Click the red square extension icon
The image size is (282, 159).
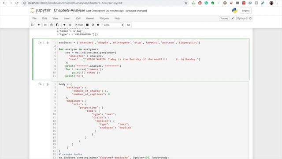[x=244, y=3]
